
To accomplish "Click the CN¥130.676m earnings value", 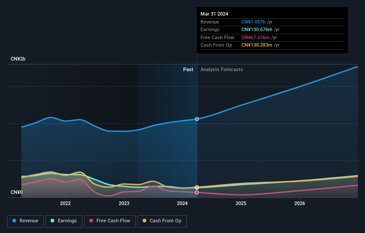I will [x=257, y=29].
